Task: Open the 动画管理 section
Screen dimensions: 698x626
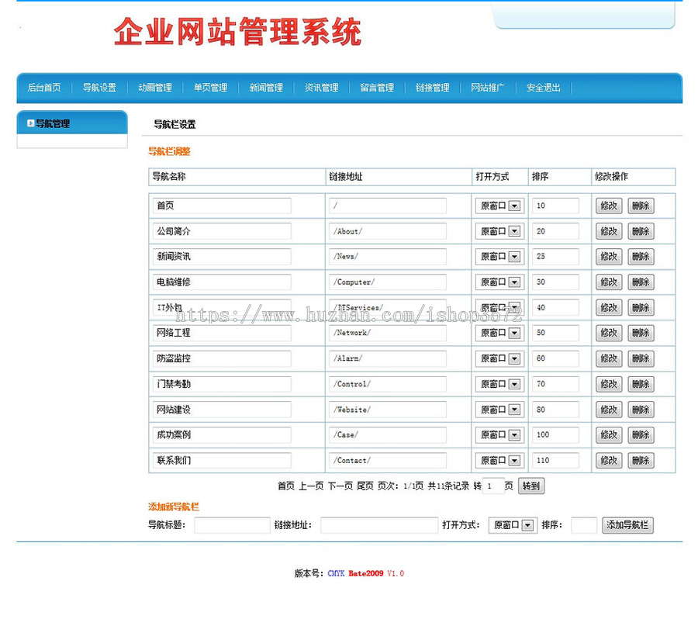Action: coord(154,88)
